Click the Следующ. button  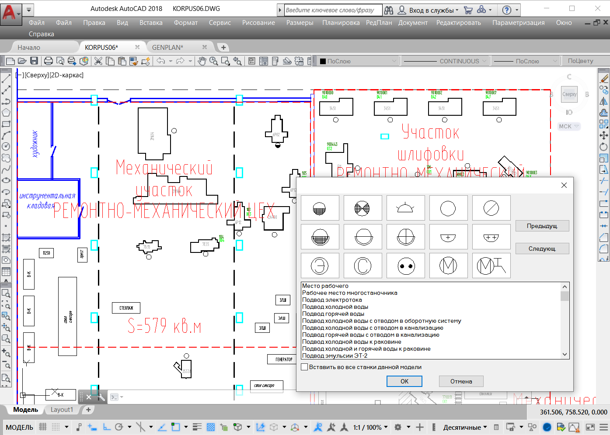(542, 249)
